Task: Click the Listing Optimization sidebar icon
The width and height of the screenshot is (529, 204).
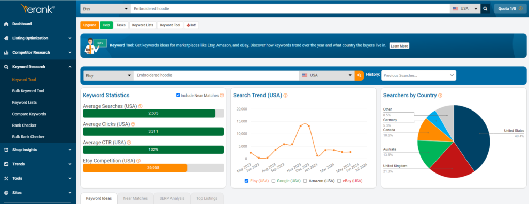Action: (x=6, y=38)
